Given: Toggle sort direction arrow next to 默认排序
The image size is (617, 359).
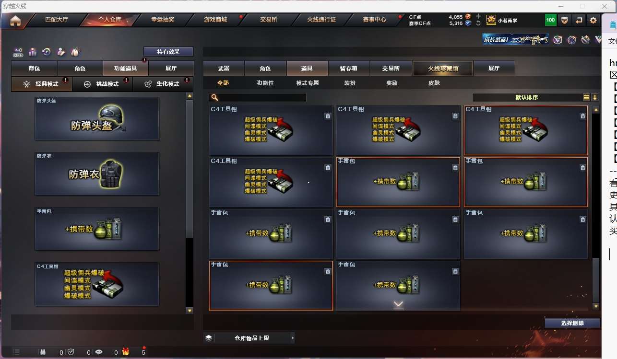Looking at the screenshot, I should tap(595, 97).
